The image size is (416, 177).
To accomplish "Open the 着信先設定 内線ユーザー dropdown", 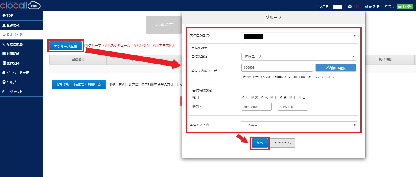I will click(x=298, y=57).
